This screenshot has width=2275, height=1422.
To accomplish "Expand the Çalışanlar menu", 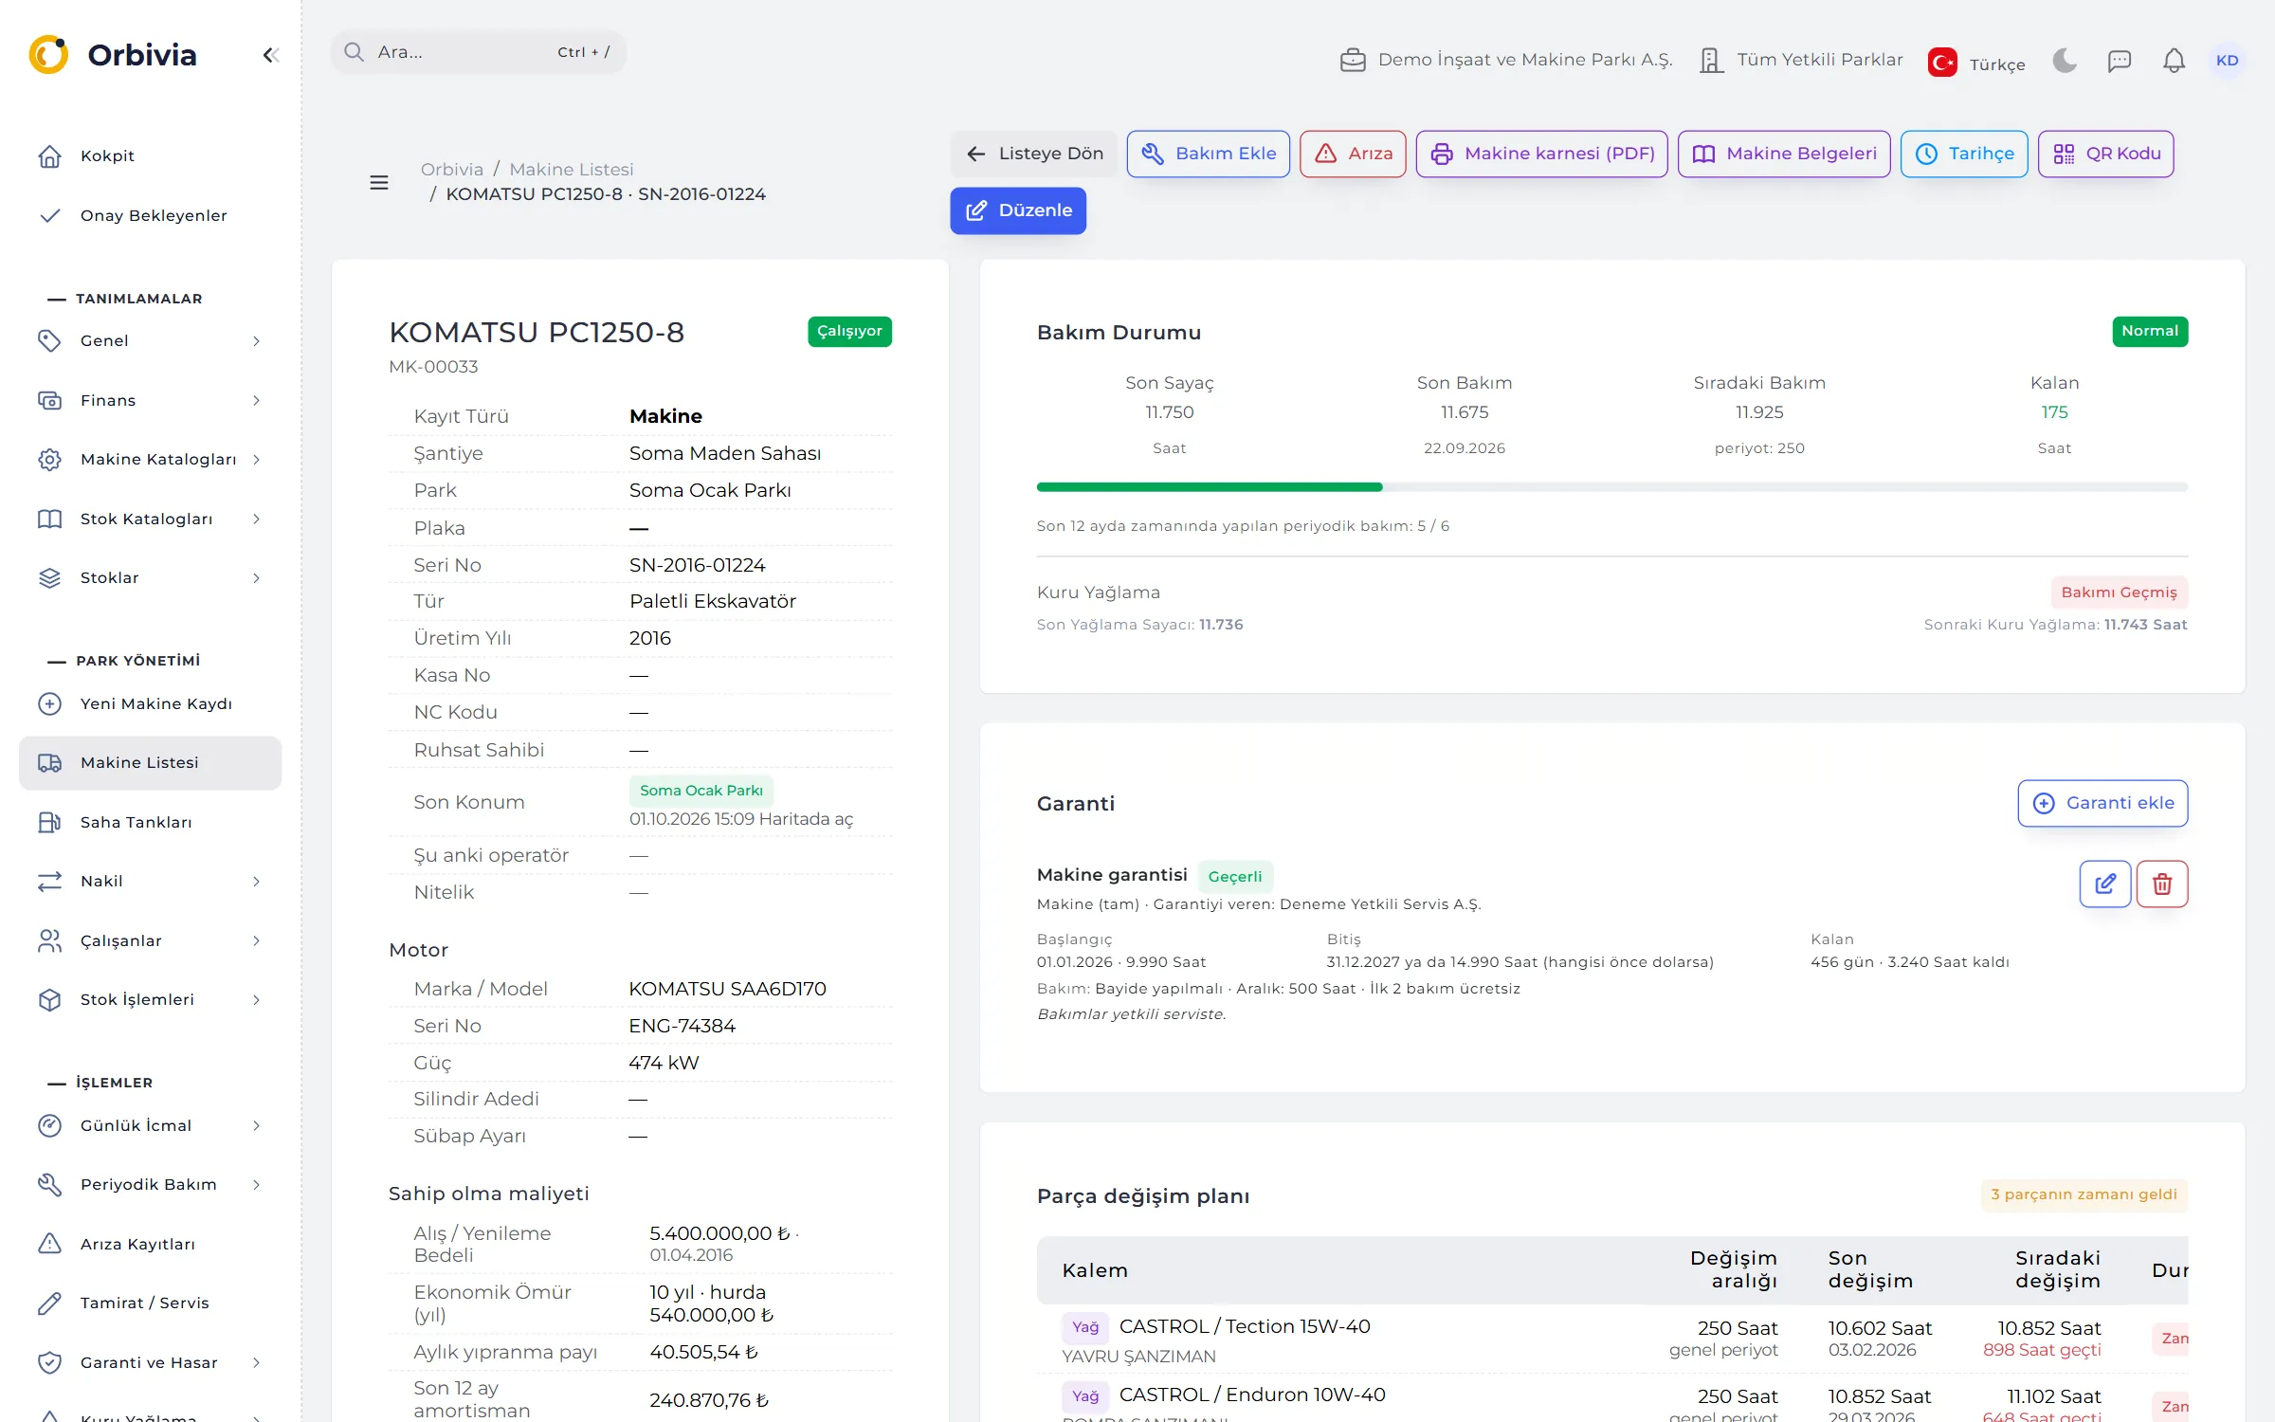I will [x=150, y=940].
